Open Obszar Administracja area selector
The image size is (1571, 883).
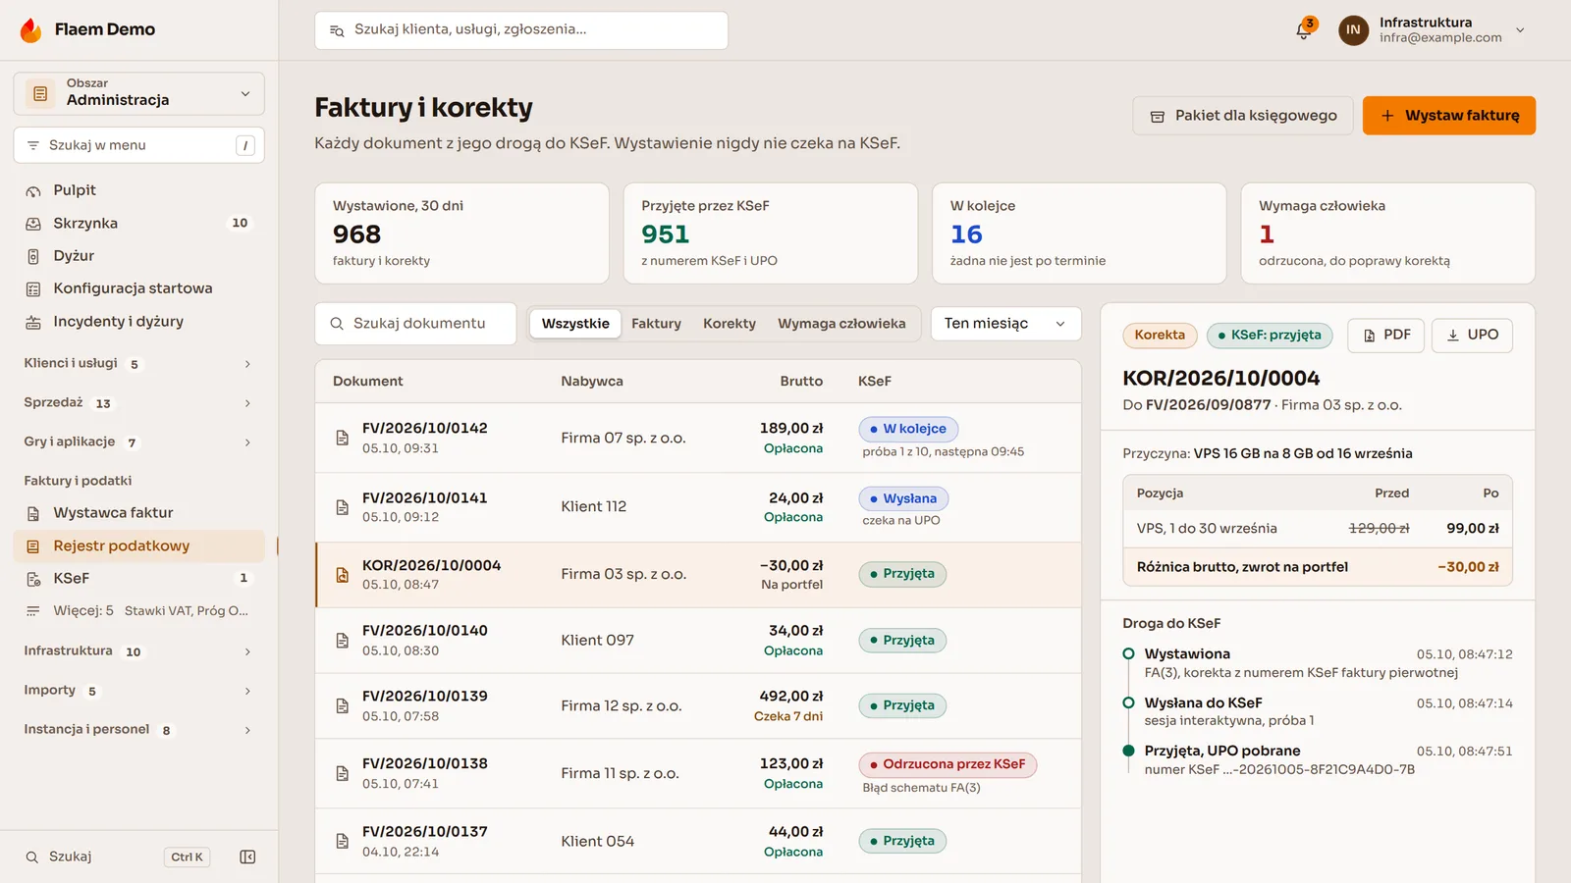139,93
